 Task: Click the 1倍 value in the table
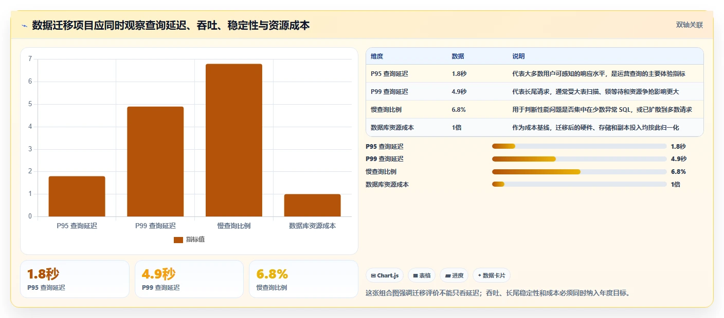pos(457,128)
